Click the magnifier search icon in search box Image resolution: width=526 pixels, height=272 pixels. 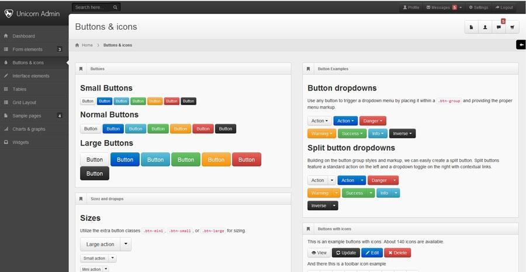[x=115, y=8]
